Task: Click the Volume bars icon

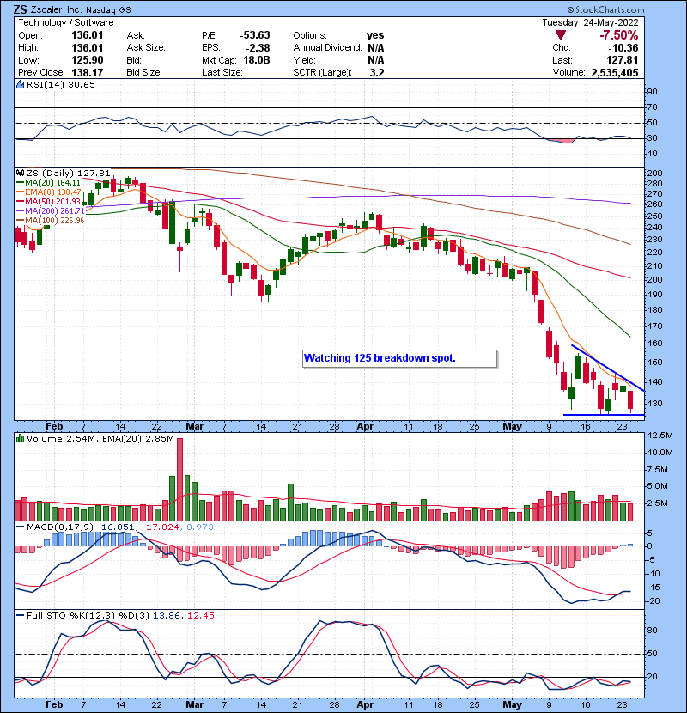Action: [20, 438]
